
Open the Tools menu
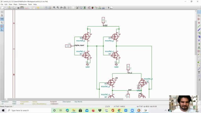pyautogui.click(x=30, y=4)
